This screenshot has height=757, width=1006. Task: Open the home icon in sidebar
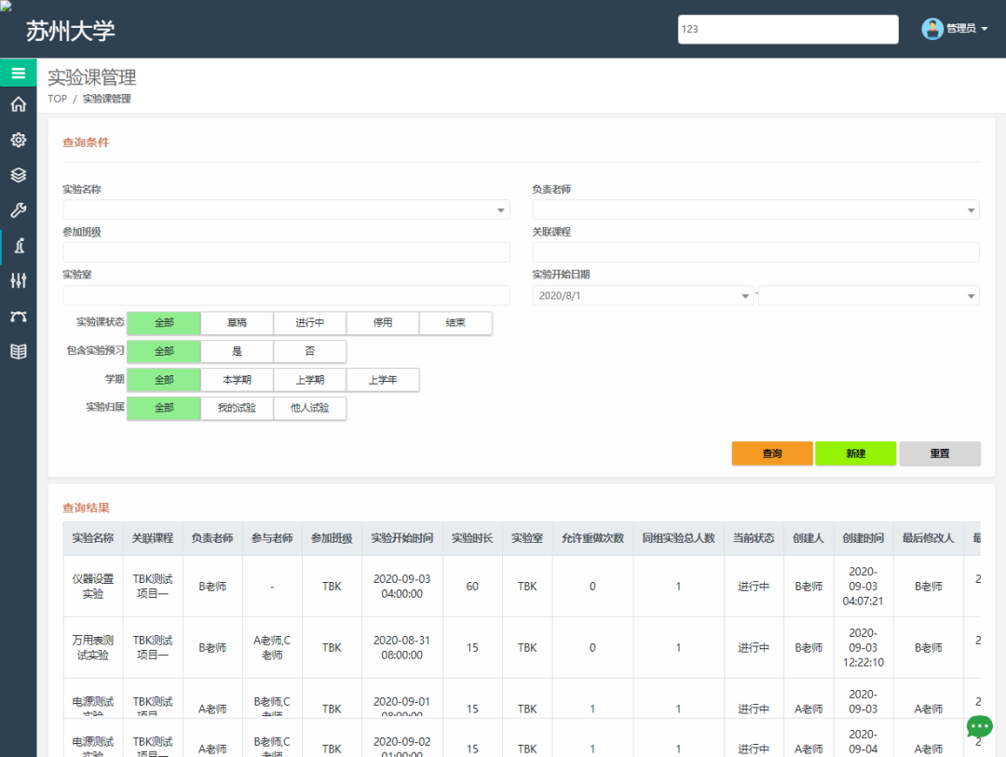[x=19, y=104]
